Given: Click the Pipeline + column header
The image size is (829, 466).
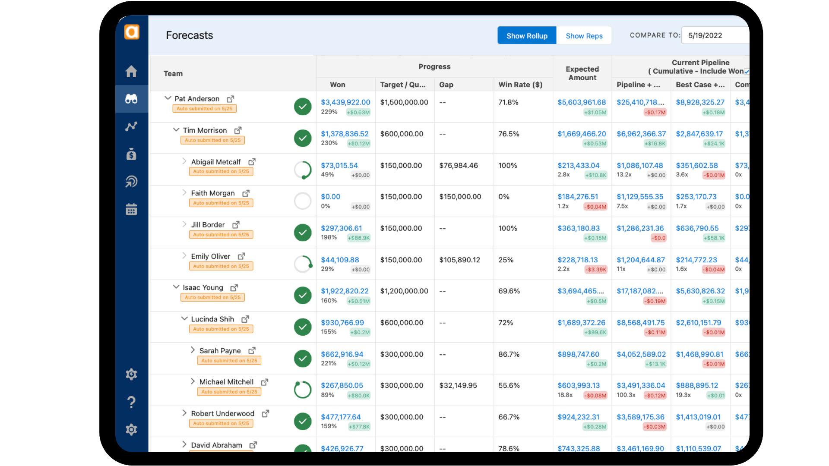Looking at the screenshot, I should (x=638, y=85).
